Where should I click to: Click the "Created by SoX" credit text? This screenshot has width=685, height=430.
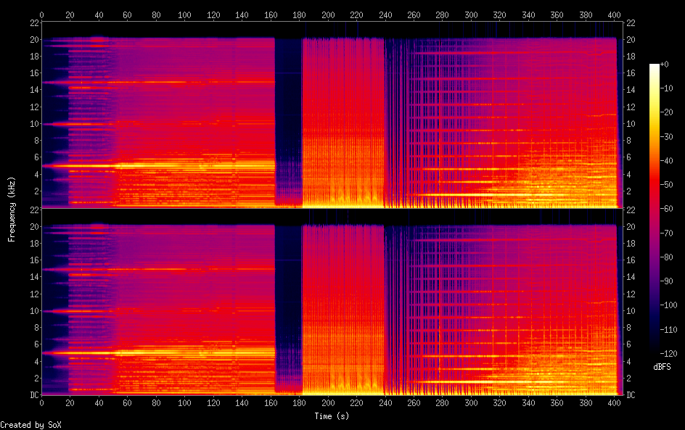(x=30, y=425)
